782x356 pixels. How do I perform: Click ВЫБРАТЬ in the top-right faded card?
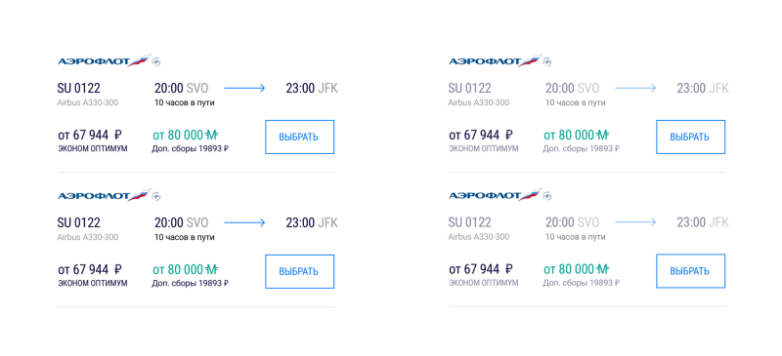pyautogui.click(x=690, y=137)
